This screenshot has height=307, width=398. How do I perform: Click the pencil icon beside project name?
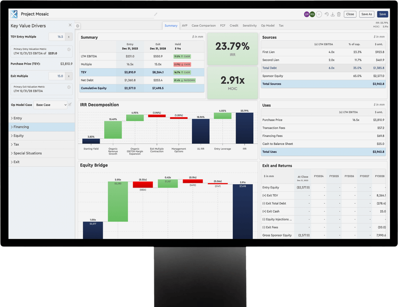156,14
